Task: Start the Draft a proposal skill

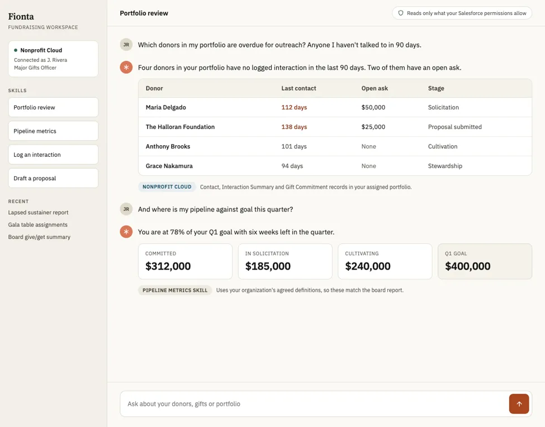Action: [x=53, y=178]
